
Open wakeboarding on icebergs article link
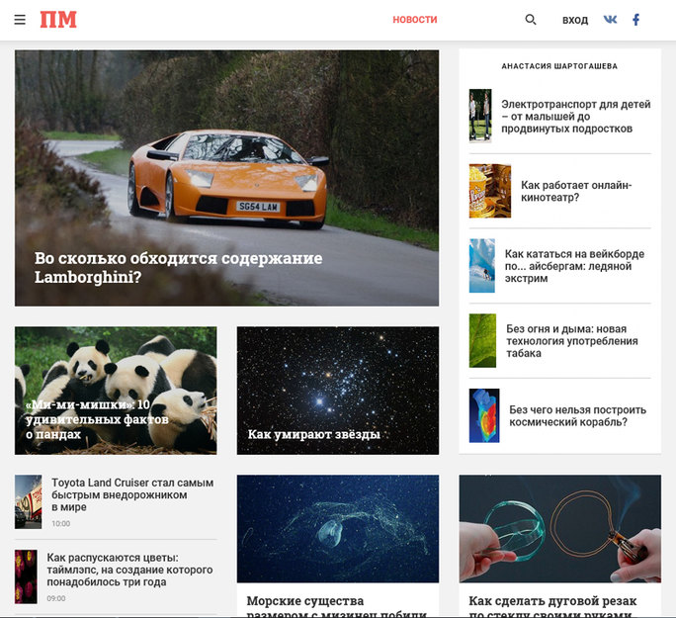tap(574, 266)
